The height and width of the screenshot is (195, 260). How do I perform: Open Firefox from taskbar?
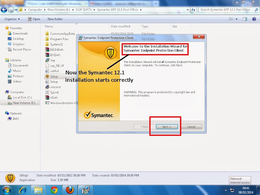point(70,190)
